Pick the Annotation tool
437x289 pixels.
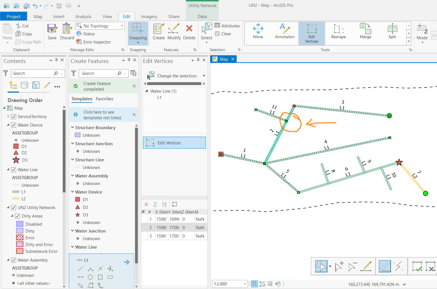click(285, 31)
